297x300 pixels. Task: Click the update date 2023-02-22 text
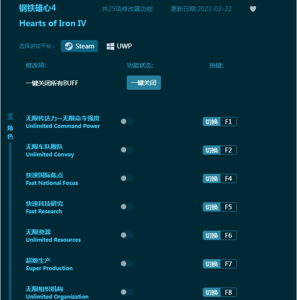pos(201,9)
